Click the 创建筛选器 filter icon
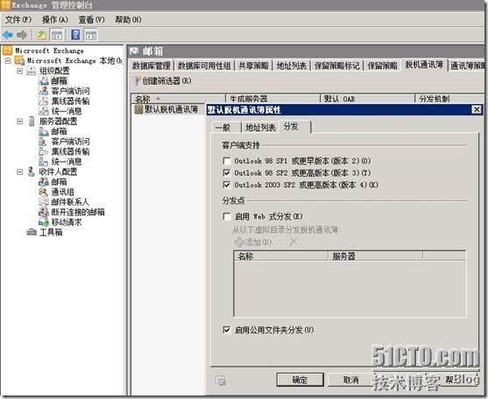 pyautogui.click(x=137, y=81)
